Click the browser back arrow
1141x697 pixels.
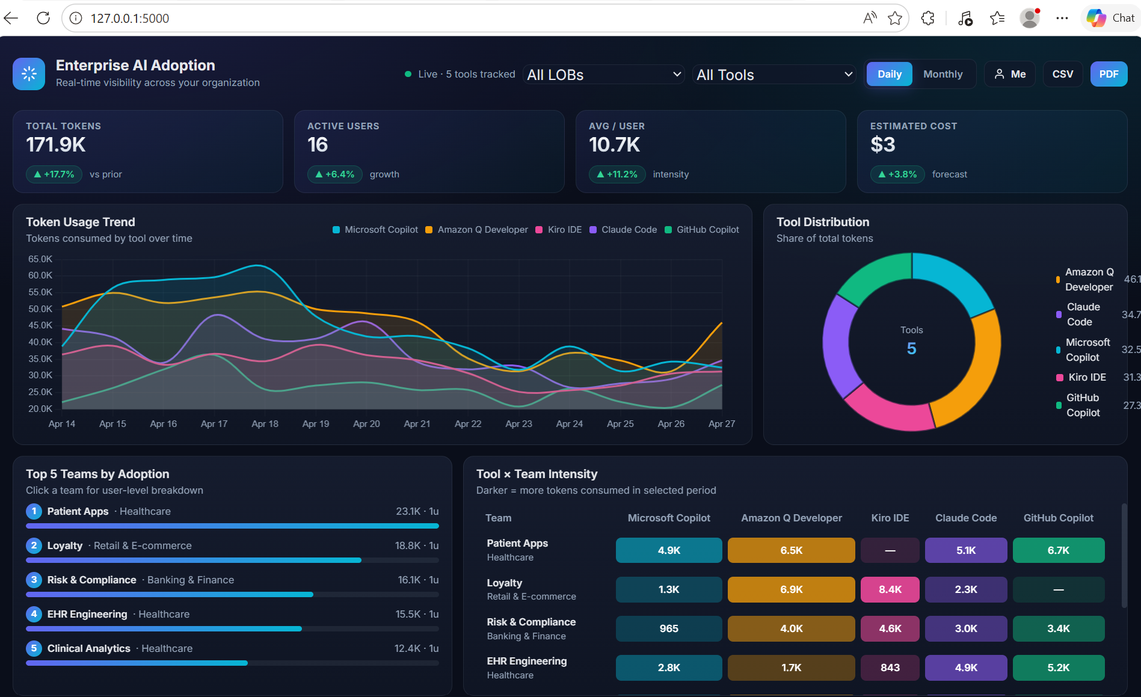pos(11,18)
